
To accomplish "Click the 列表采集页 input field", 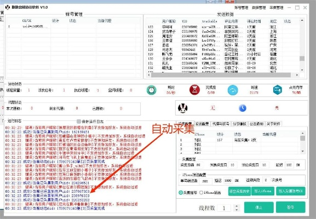I will pos(233,165).
